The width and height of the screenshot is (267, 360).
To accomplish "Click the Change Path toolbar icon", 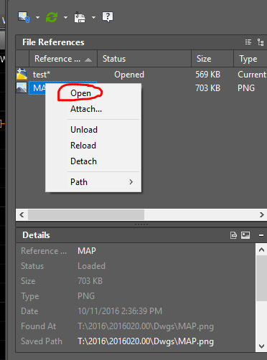I will [80, 17].
